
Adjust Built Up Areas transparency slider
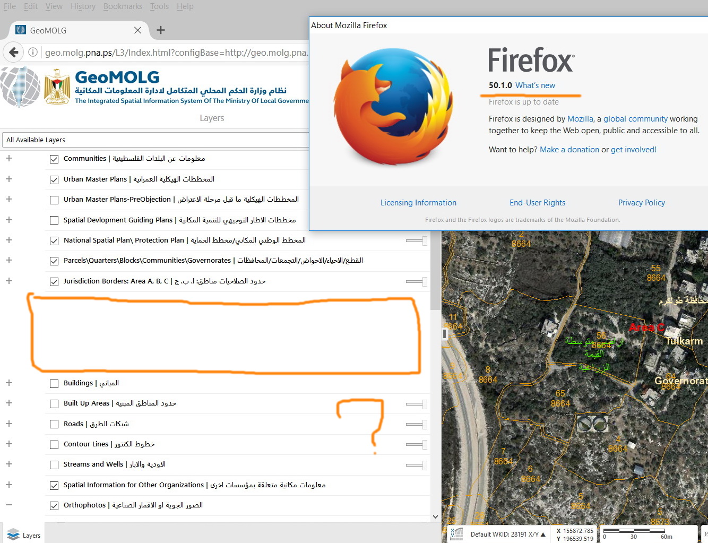[417, 404]
